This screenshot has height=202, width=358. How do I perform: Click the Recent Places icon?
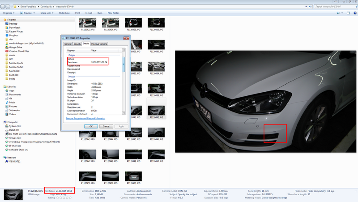pyautogui.click(x=6, y=31)
